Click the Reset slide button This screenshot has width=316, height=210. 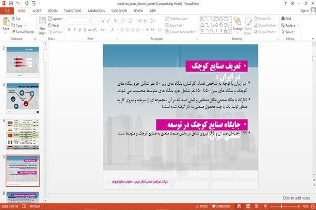click(x=54, y=25)
